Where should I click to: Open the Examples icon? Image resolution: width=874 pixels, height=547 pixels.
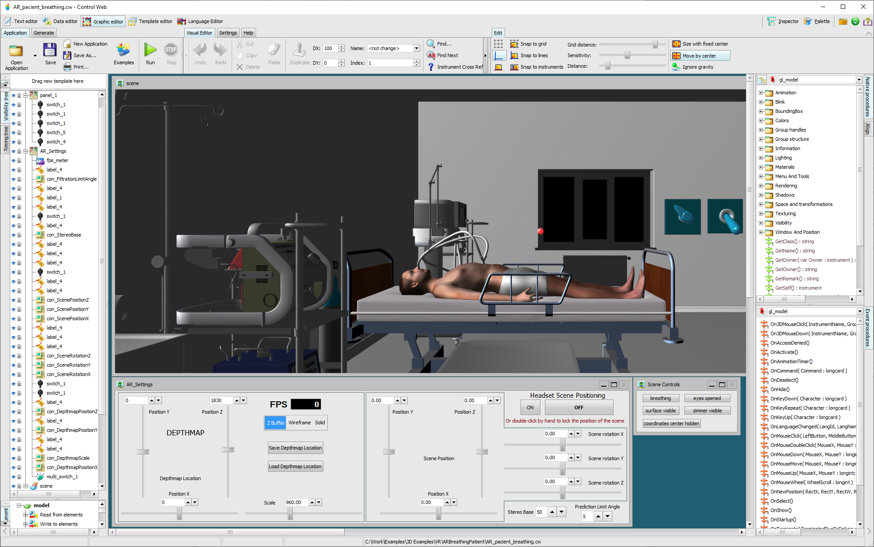click(x=124, y=50)
